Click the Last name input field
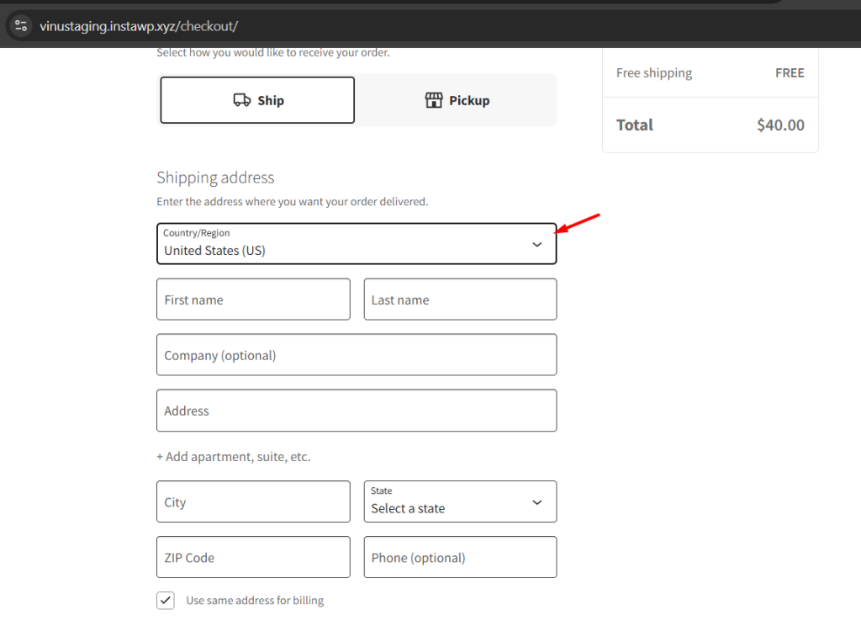The width and height of the screenshot is (861, 626). tap(460, 299)
